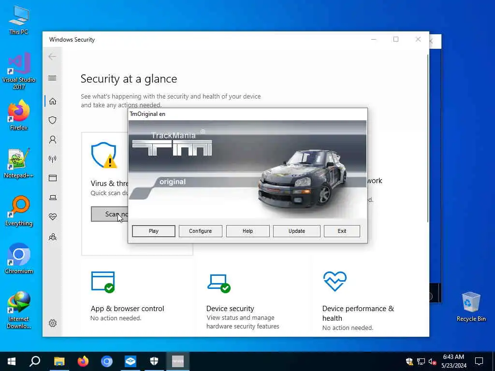495x371 pixels.
Task: Click the Device security laptop tile icon
Action: click(x=219, y=283)
